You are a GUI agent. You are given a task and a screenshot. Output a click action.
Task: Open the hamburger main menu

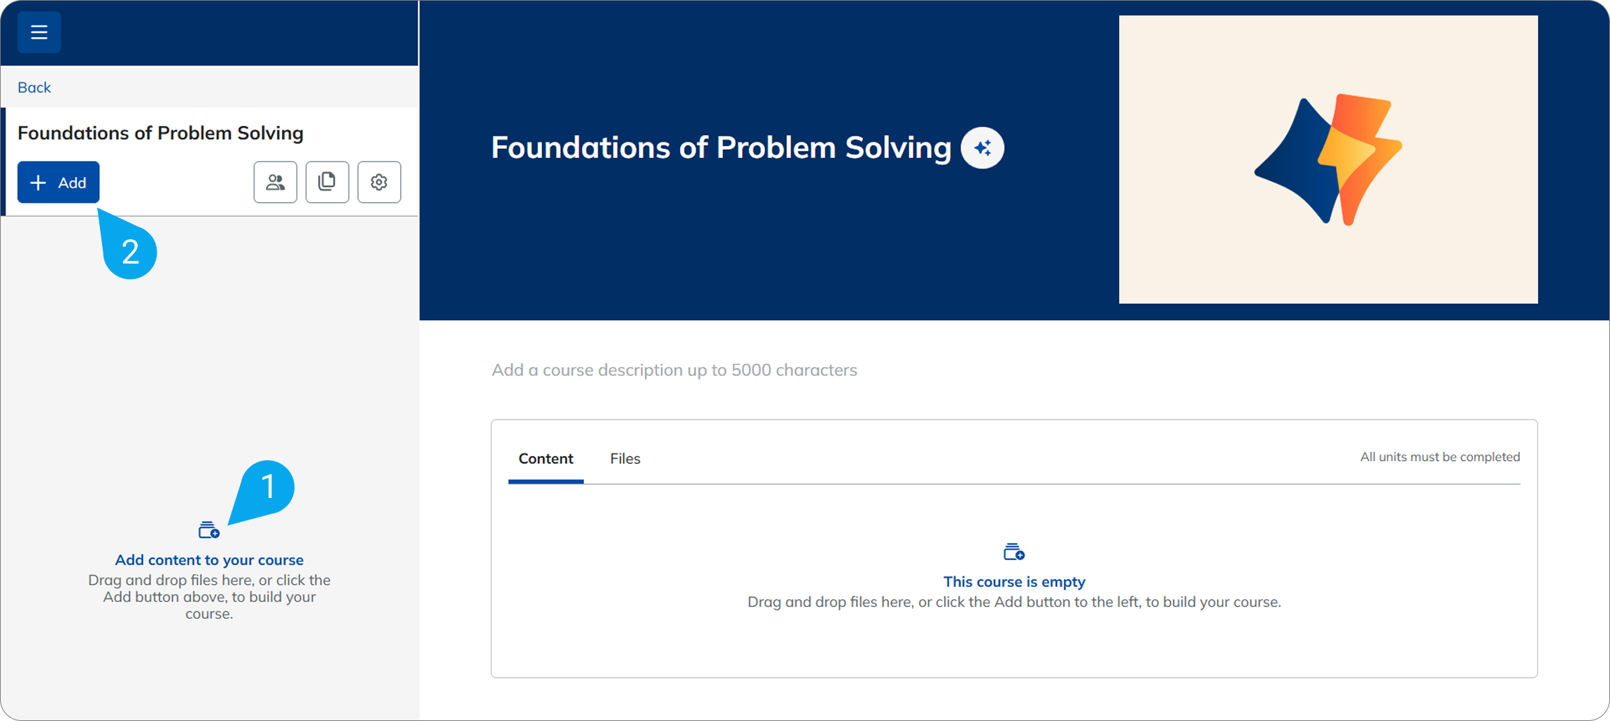tap(39, 32)
